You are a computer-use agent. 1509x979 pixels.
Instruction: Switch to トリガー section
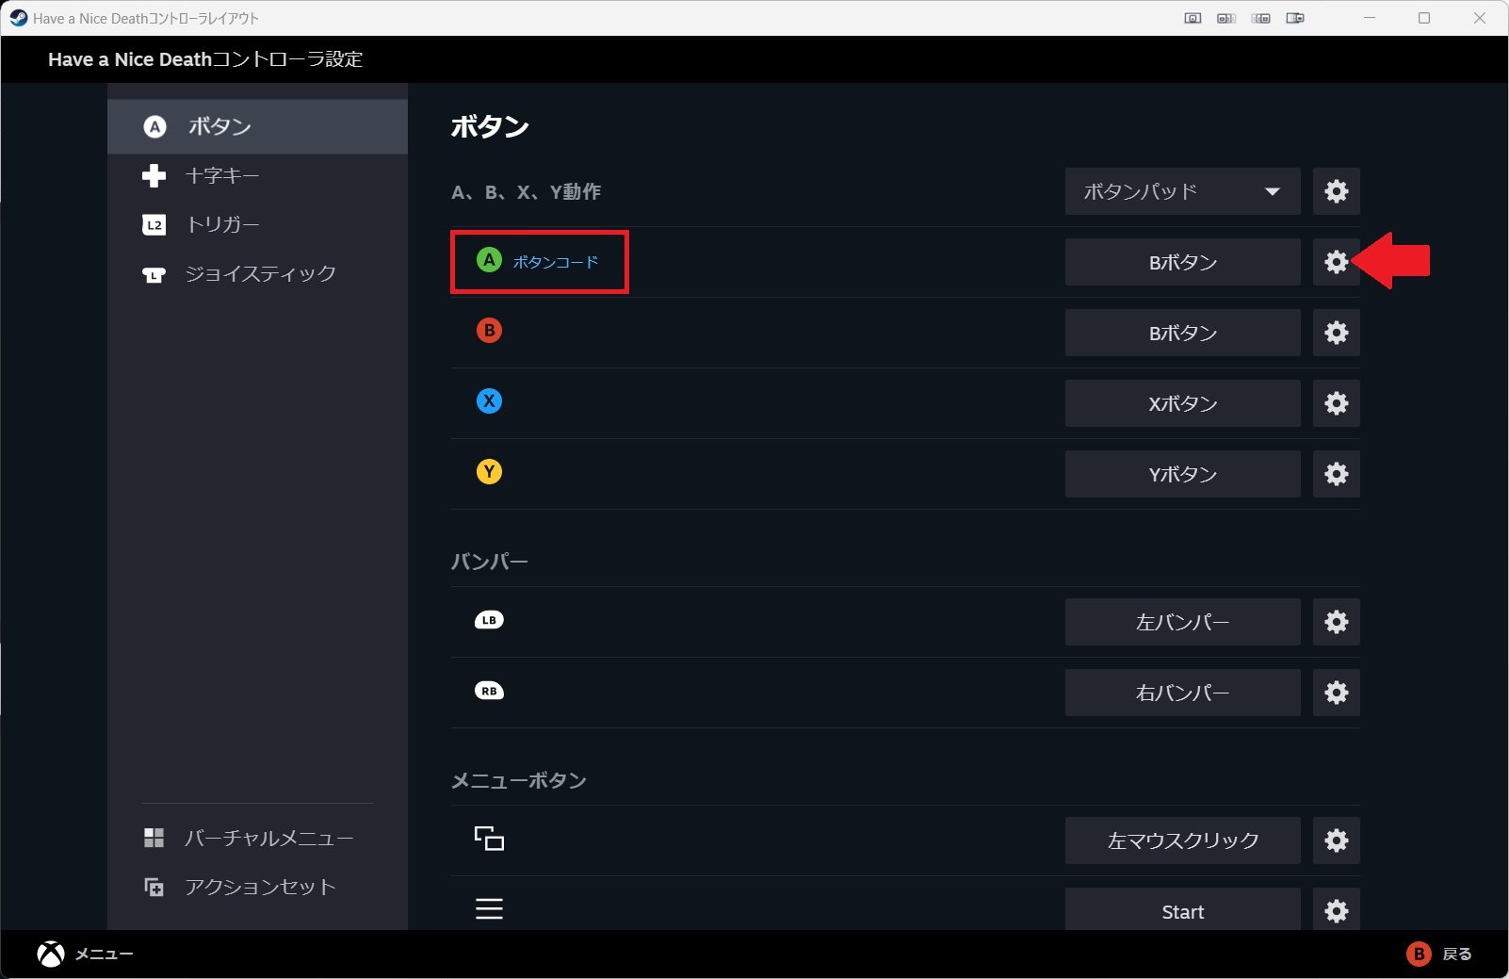[257, 224]
